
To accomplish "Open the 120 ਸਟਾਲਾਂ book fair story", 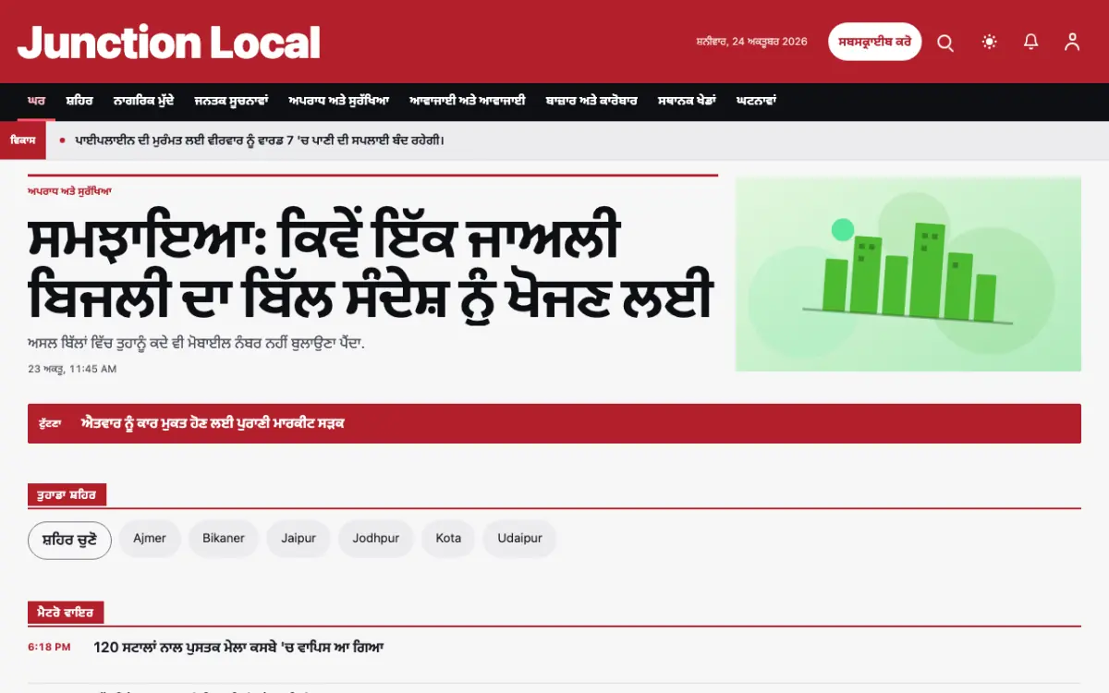I will click(238, 648).
